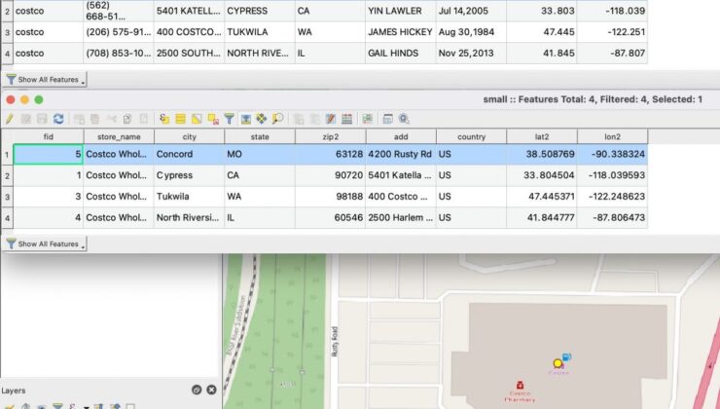Viewport: 720px width, 409px height.
Task: Open Show All Features dropdown in small table
Action: 45,244
